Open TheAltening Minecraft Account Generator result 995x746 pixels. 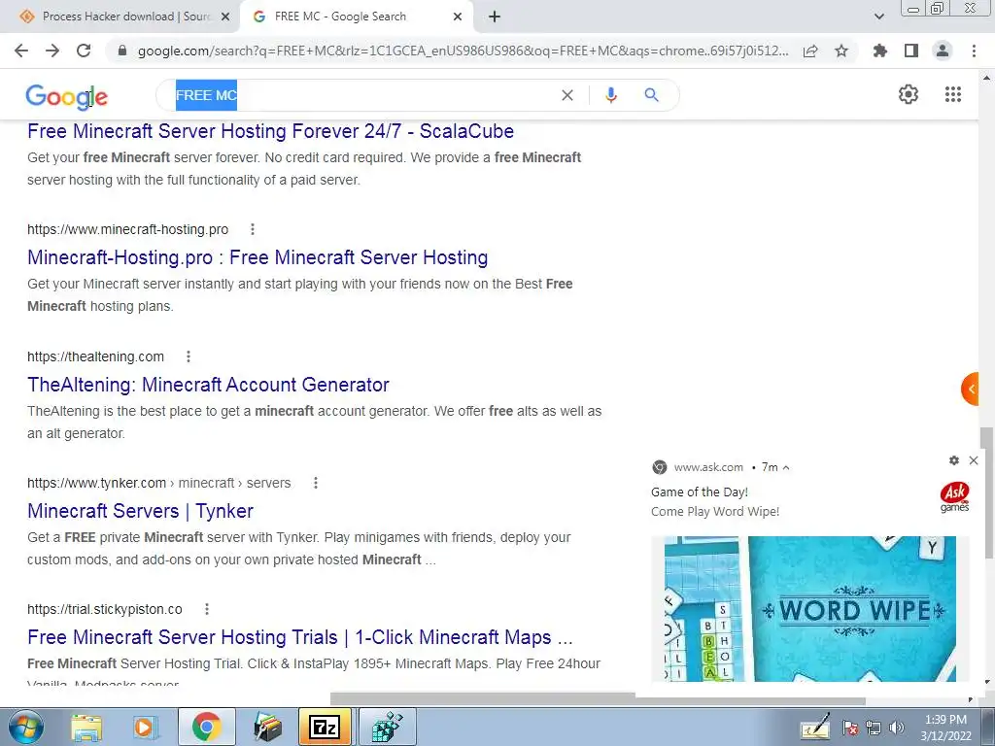coord(208,385)
